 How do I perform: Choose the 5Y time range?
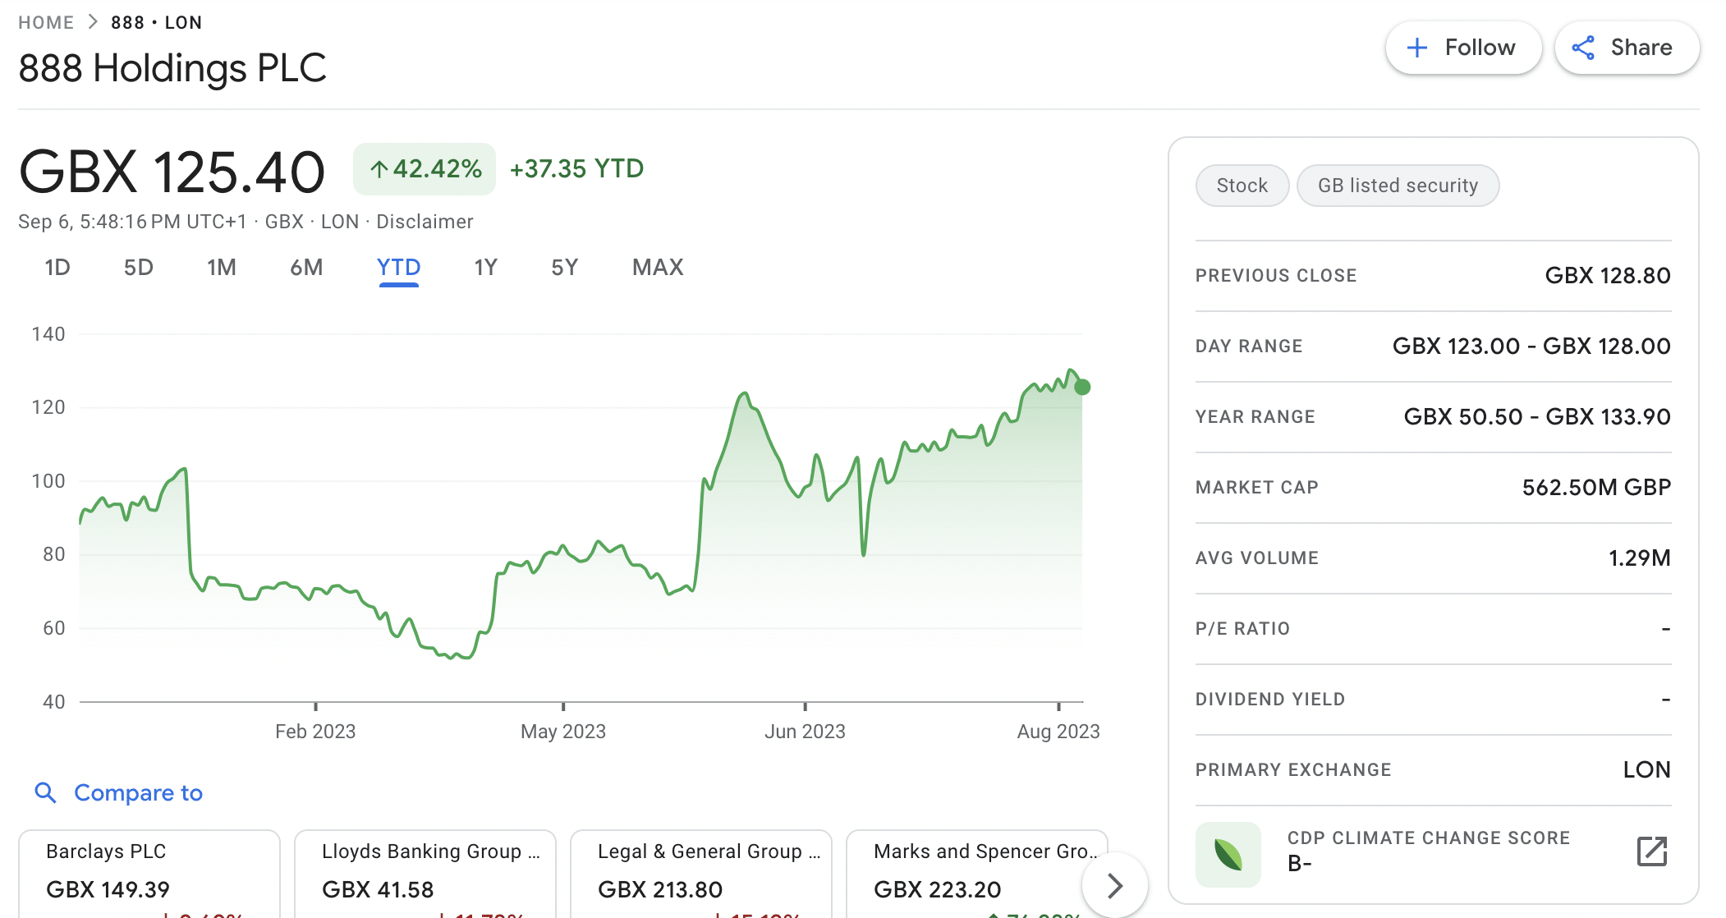(x=565, y=268)
